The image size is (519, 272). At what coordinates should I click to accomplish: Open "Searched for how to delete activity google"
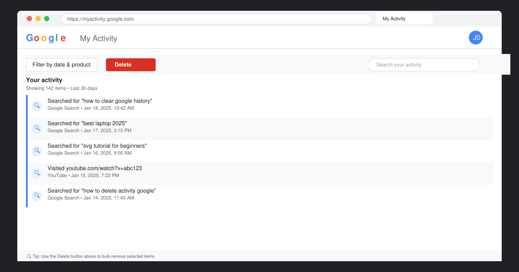(102, 191)
